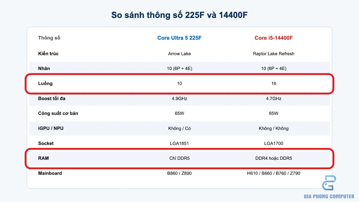Select the "Thông số" column header
This screenshot has height=202, width=359.
click(x=49, y=38)
